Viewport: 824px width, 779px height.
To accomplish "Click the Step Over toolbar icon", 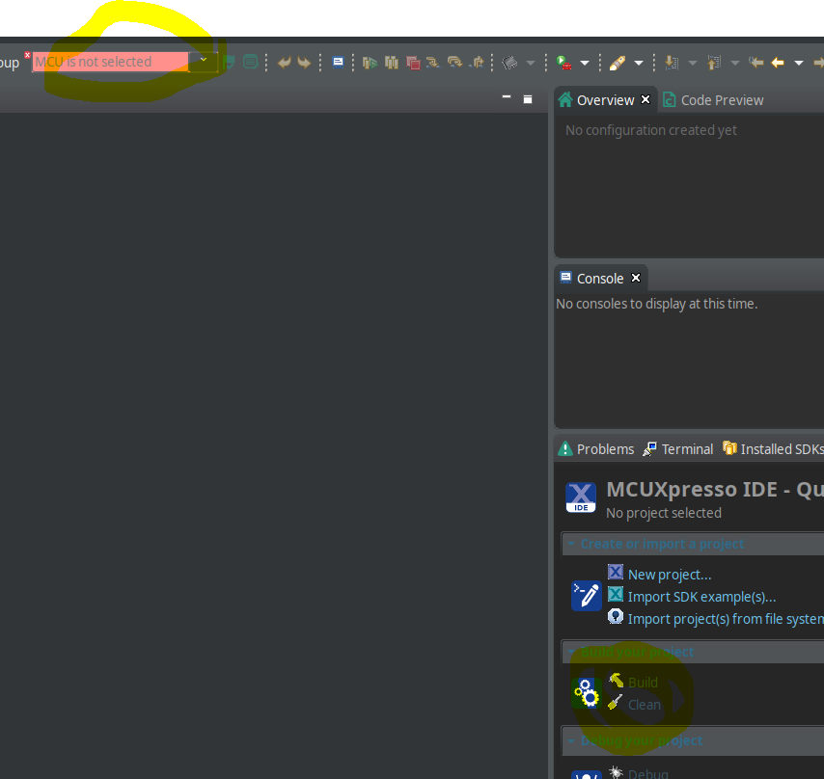I will click(454, 63).
